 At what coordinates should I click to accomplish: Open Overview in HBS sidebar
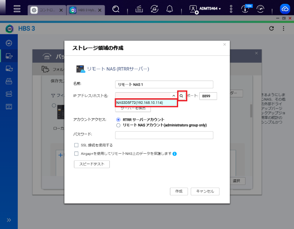(x=9, y=43)
